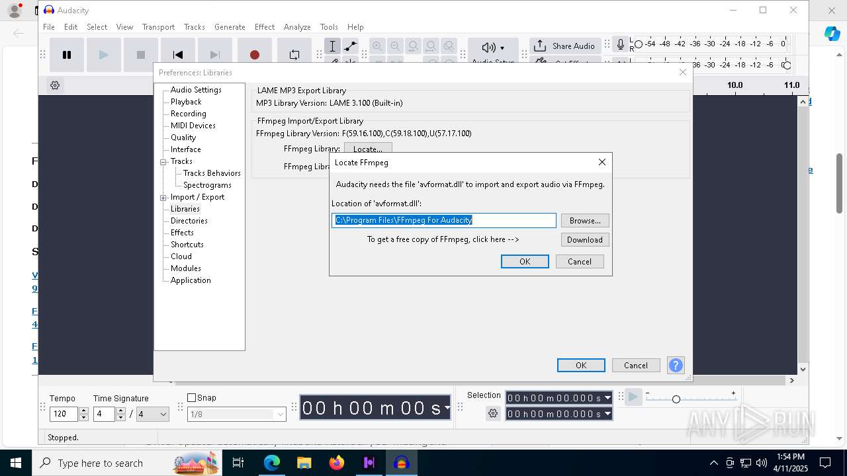Screen dimensions: 847x476
Task: Click the record meter microphone icon
Action: click(x=620, y=44)
